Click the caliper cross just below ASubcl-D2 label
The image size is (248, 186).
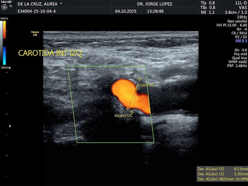tap(137, 89)
